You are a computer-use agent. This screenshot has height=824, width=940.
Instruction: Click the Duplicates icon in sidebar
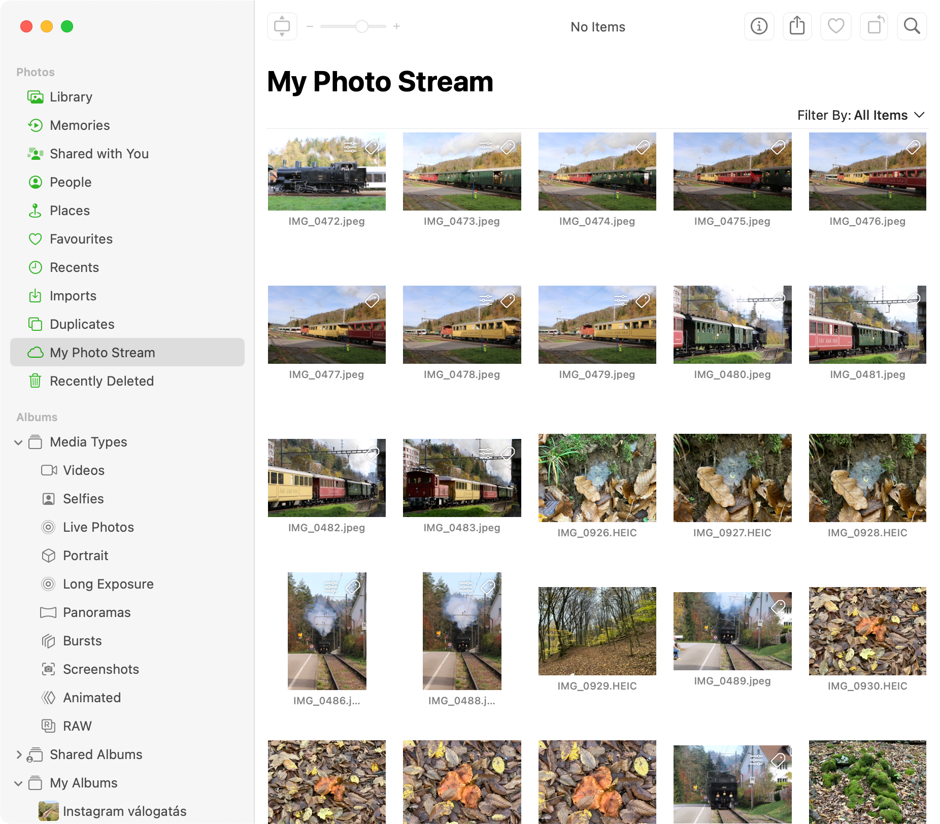[36, 324]
